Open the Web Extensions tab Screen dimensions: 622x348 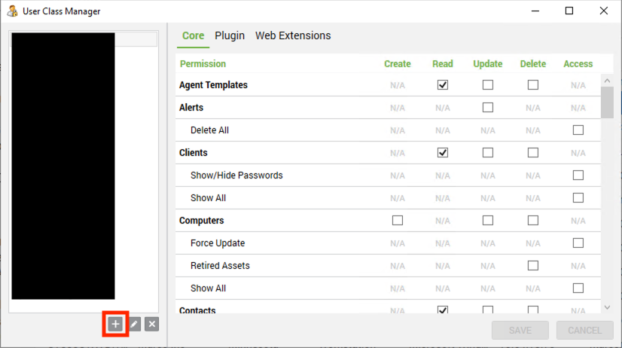[293, 35]
